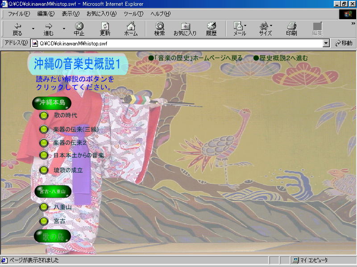Open the Forward button history dropdown arrow
The height and width of the screenshot is (267, 357).
(x=64, y=28)
